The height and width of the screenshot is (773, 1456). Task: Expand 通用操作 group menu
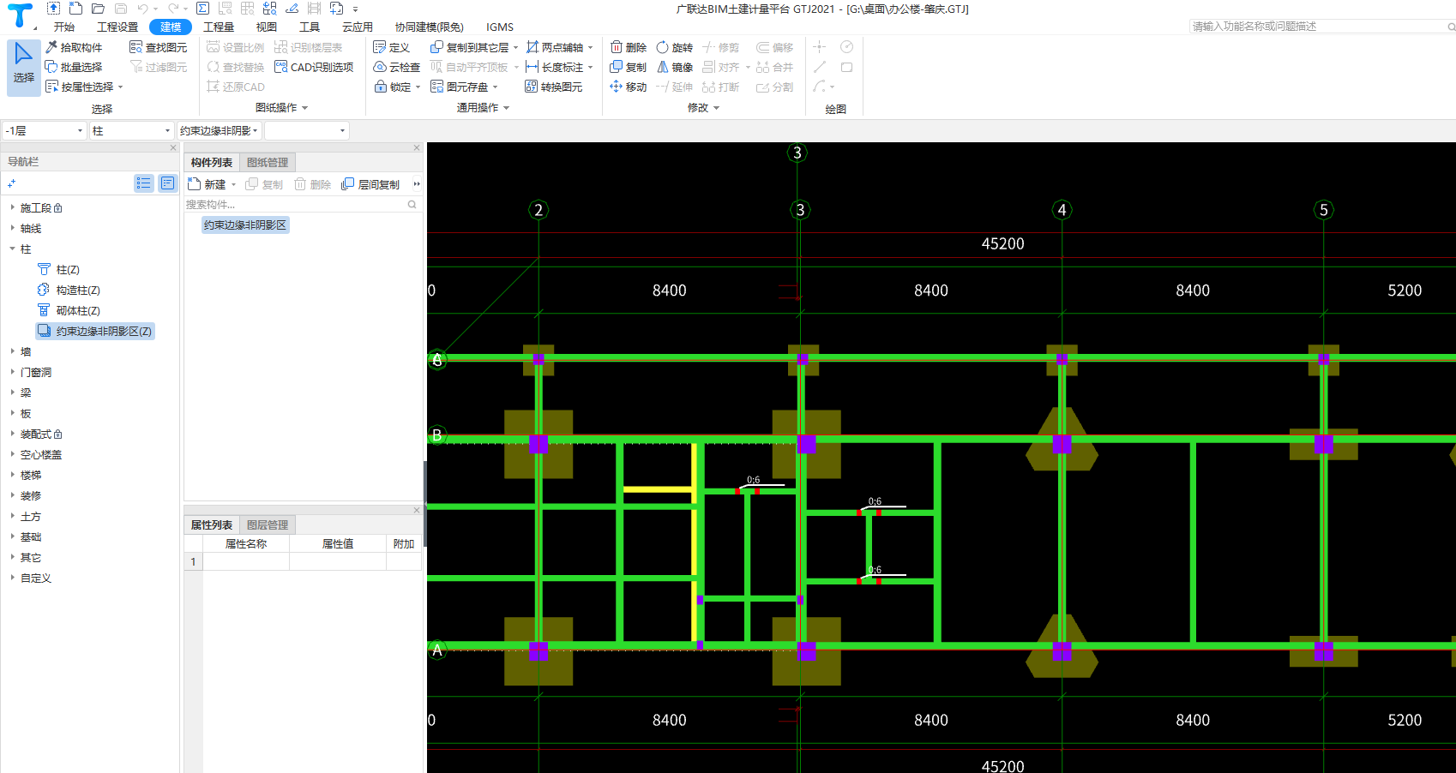coord(483,107)
